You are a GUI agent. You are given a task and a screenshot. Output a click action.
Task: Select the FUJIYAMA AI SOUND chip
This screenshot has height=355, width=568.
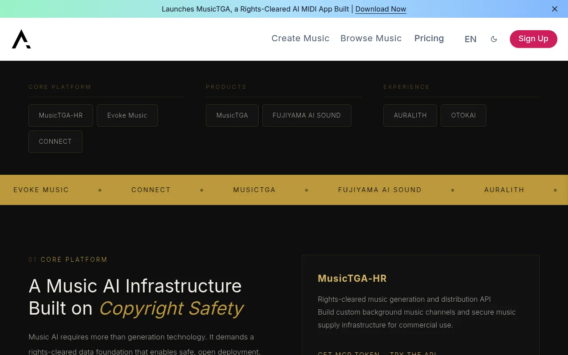pyautogui.click(x=307, y=115)
